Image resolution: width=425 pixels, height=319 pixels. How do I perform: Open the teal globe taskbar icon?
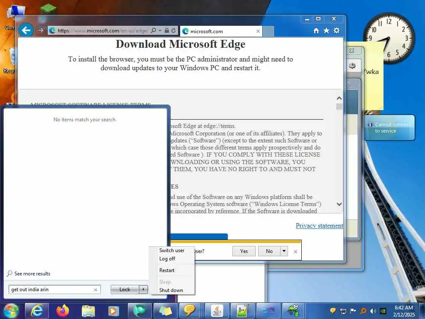[139, 311]
